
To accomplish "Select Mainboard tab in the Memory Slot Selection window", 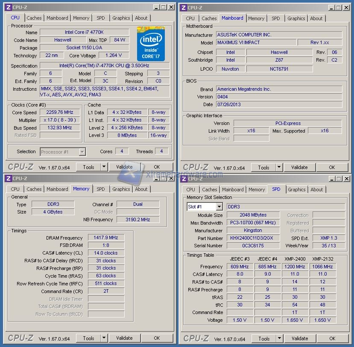I will pos(233,190).
